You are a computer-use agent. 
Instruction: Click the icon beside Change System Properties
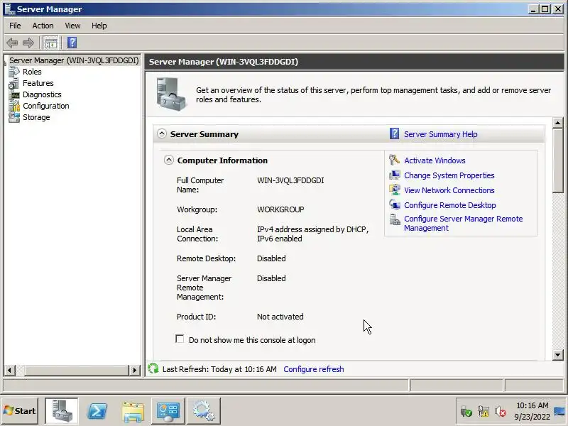pos(394,175)
